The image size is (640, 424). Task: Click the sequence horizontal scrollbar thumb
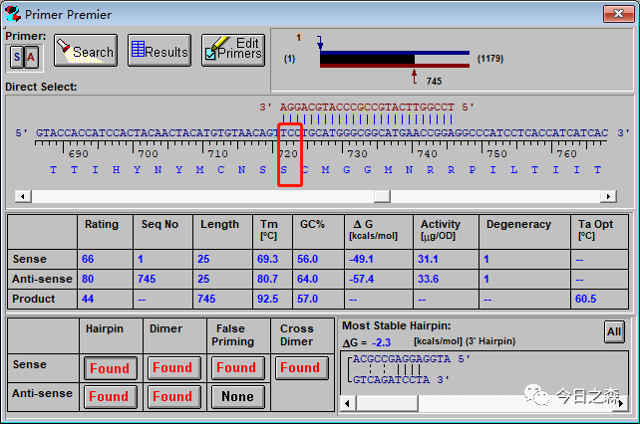click(382, 196)
